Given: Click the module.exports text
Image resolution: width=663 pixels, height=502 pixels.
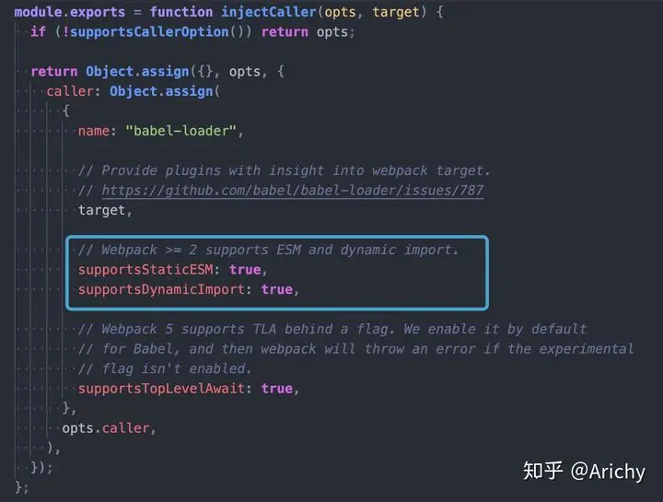Looking at the screenshot, I should click(x=70, y=12).
